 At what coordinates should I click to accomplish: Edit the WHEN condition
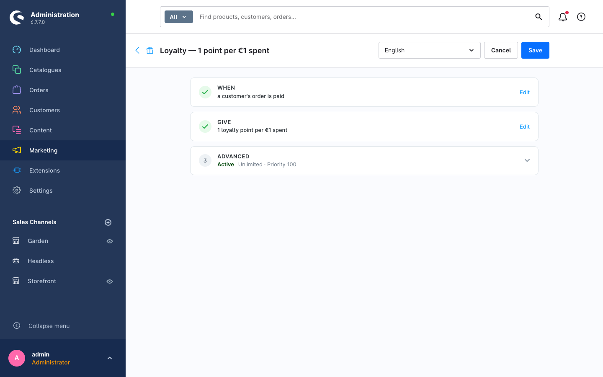tap(525, 93)
